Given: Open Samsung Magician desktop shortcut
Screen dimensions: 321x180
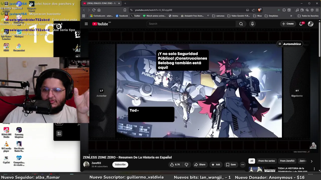Looking at the screenshot, I should pos(19,132).
